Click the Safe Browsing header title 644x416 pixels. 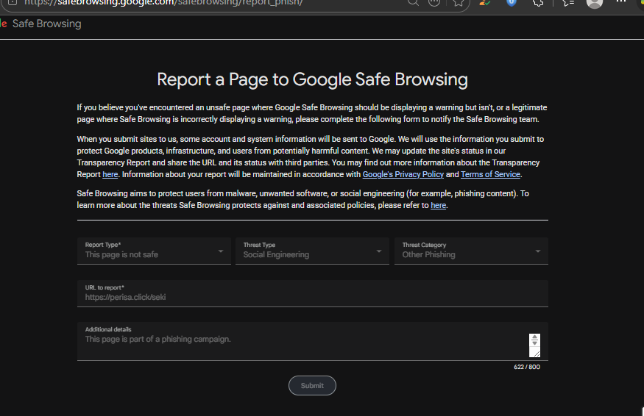click(x=47, y=24)
